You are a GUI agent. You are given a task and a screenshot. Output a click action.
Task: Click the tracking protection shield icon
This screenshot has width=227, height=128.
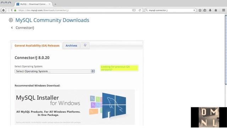[x=12, y=10]
